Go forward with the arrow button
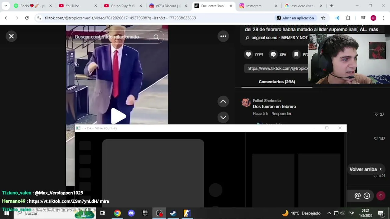The height and width of the screenshot is (219, 390). (16, 18)
